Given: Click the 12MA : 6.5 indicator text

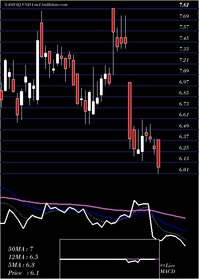Looking at the screenshot, I should [x=23, y=257].
